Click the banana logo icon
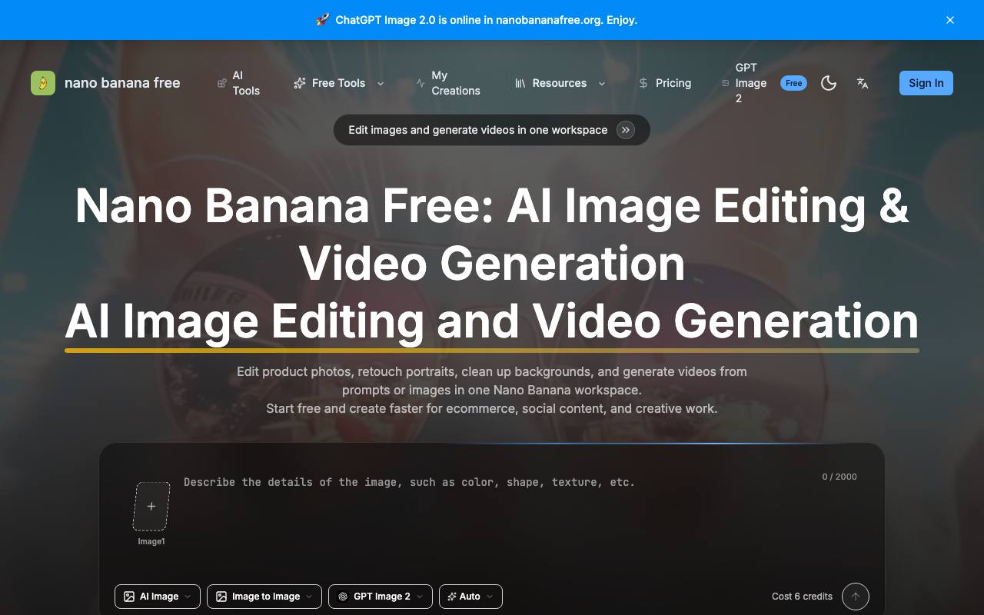 click(x=43, y=83)
